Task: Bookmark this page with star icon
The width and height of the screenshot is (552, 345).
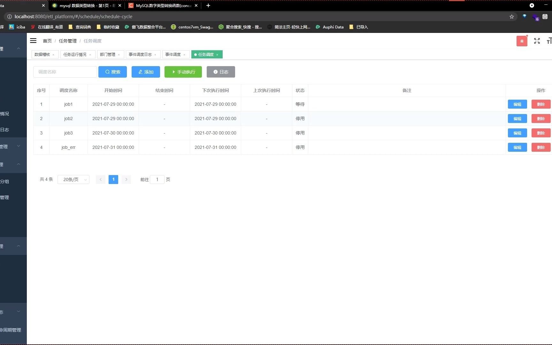Action: [x=511, y=17]
